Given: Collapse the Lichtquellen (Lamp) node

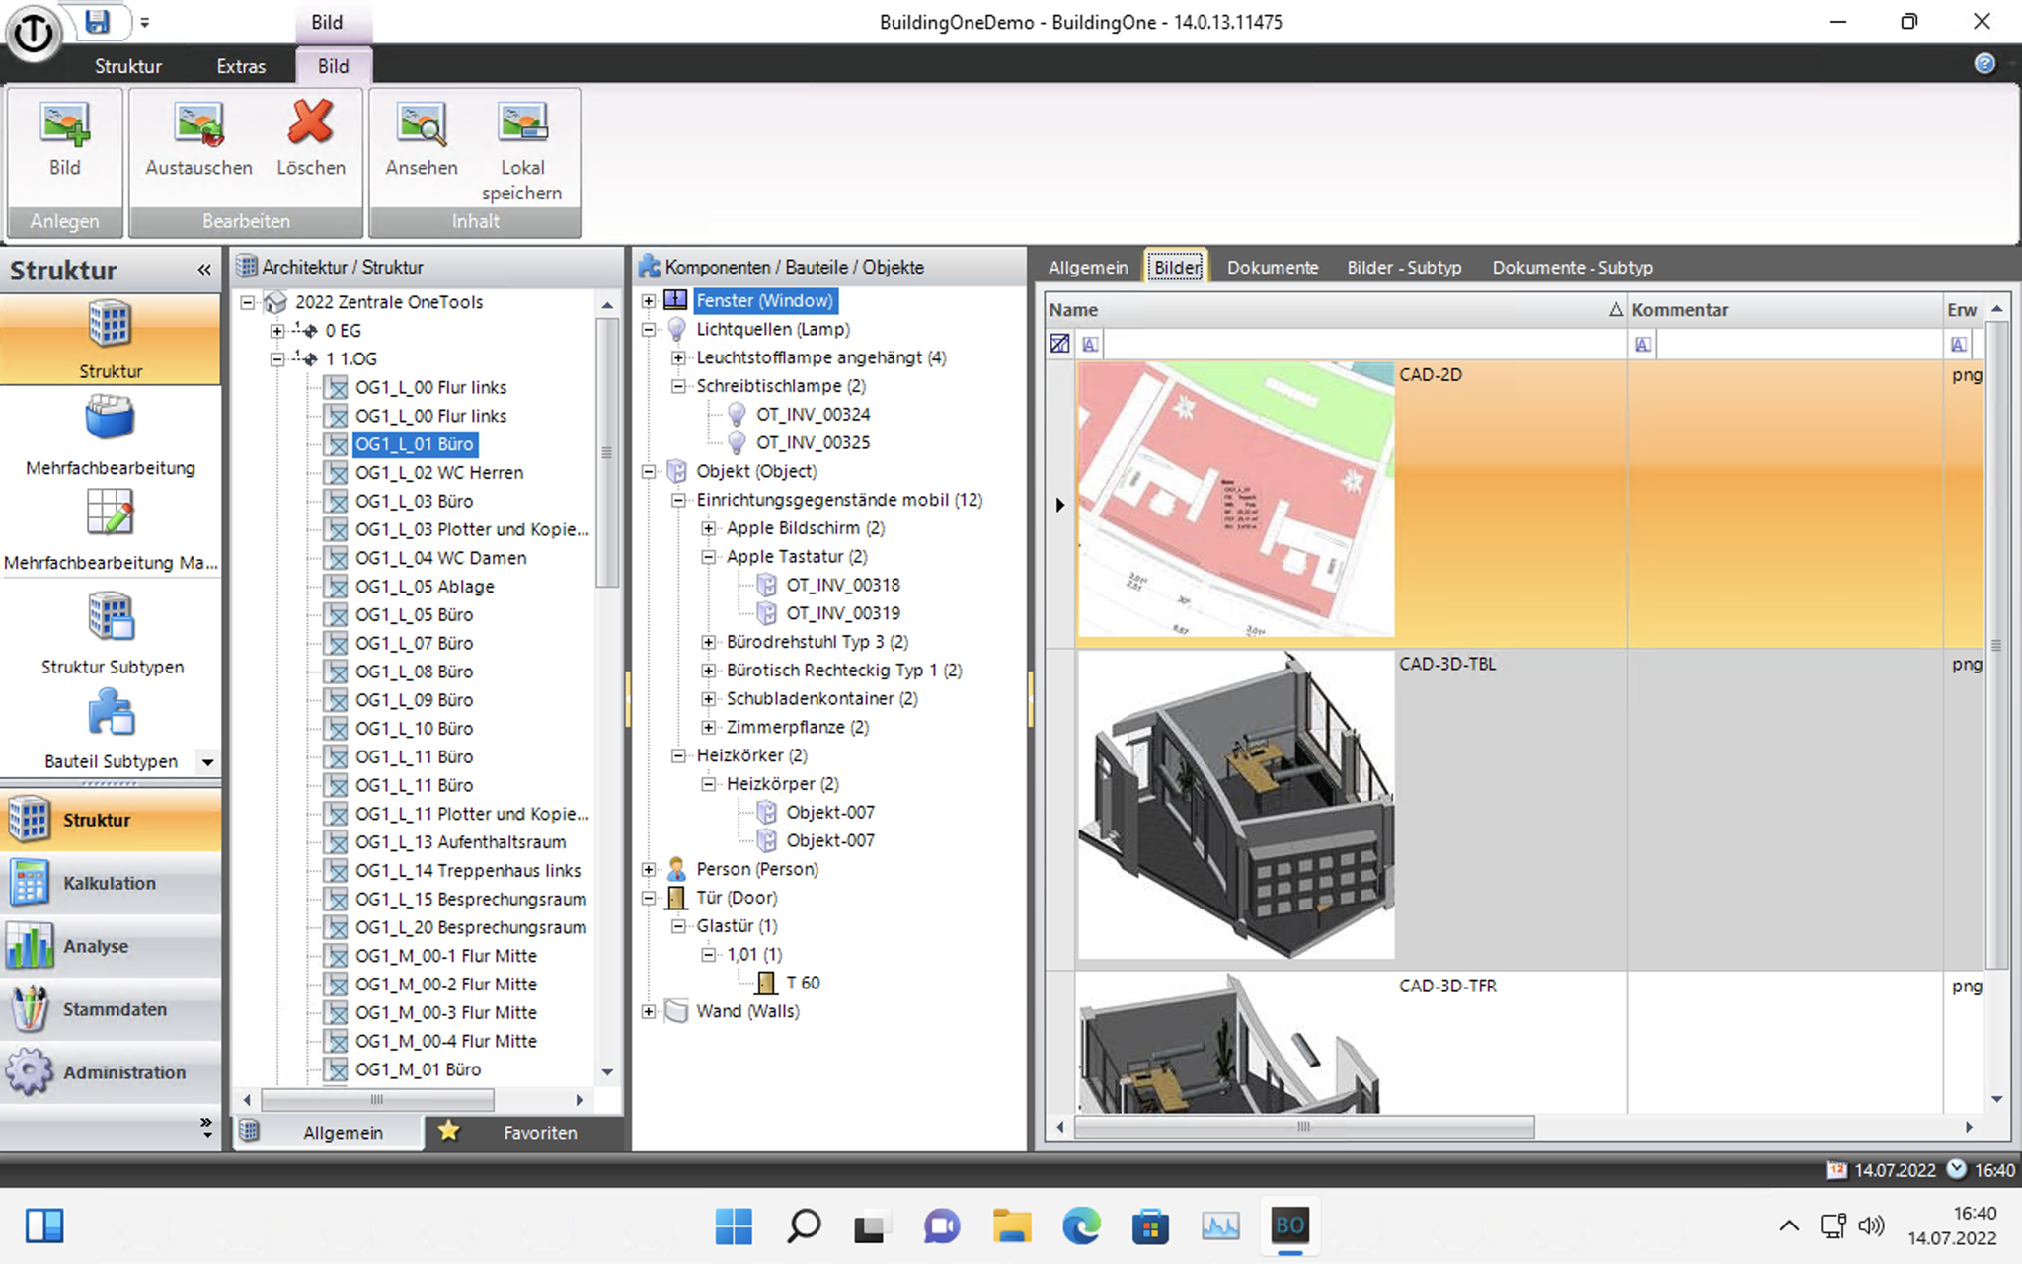Looking at the screenshot, I should (649, 330).
